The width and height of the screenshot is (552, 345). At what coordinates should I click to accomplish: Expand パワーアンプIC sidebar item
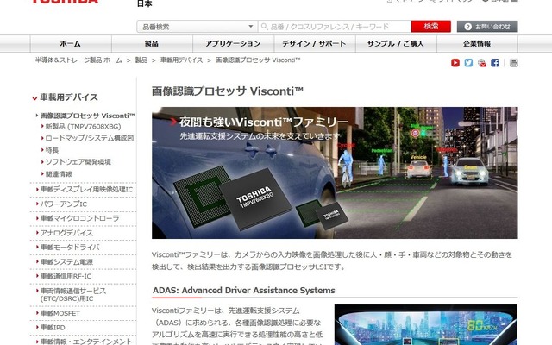(x=63, y=204)
